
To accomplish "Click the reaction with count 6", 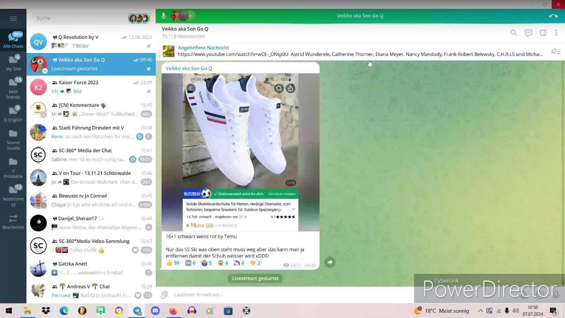I will pyautogui.click(x=191, y=263).
